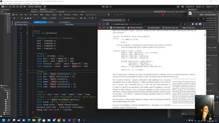219x123 pixels.
Task: Close the condition.cs editor tab
Action: click(46, 22)
